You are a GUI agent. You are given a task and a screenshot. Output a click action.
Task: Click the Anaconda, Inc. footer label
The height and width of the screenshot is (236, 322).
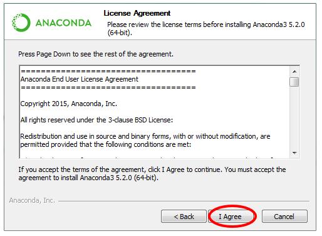coord(32,200)
